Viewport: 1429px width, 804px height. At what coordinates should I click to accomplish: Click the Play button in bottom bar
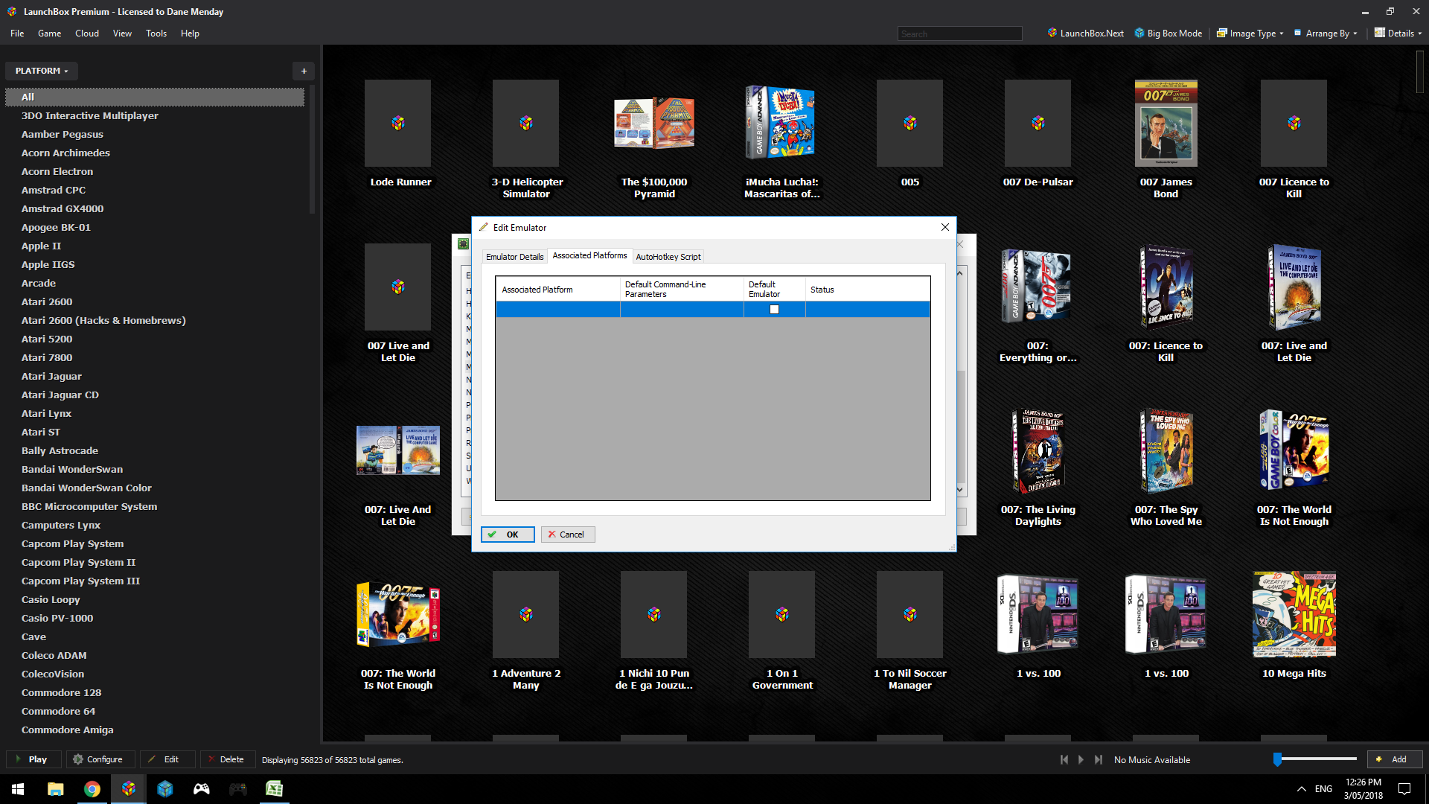32,759
